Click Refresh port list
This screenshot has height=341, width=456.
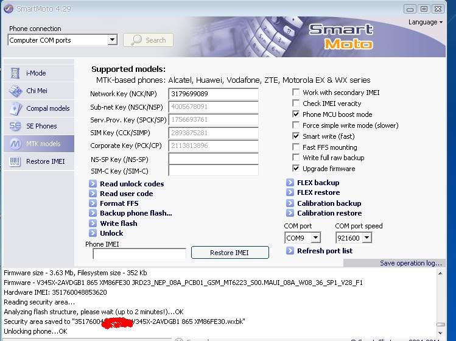[x=324, y=251]
